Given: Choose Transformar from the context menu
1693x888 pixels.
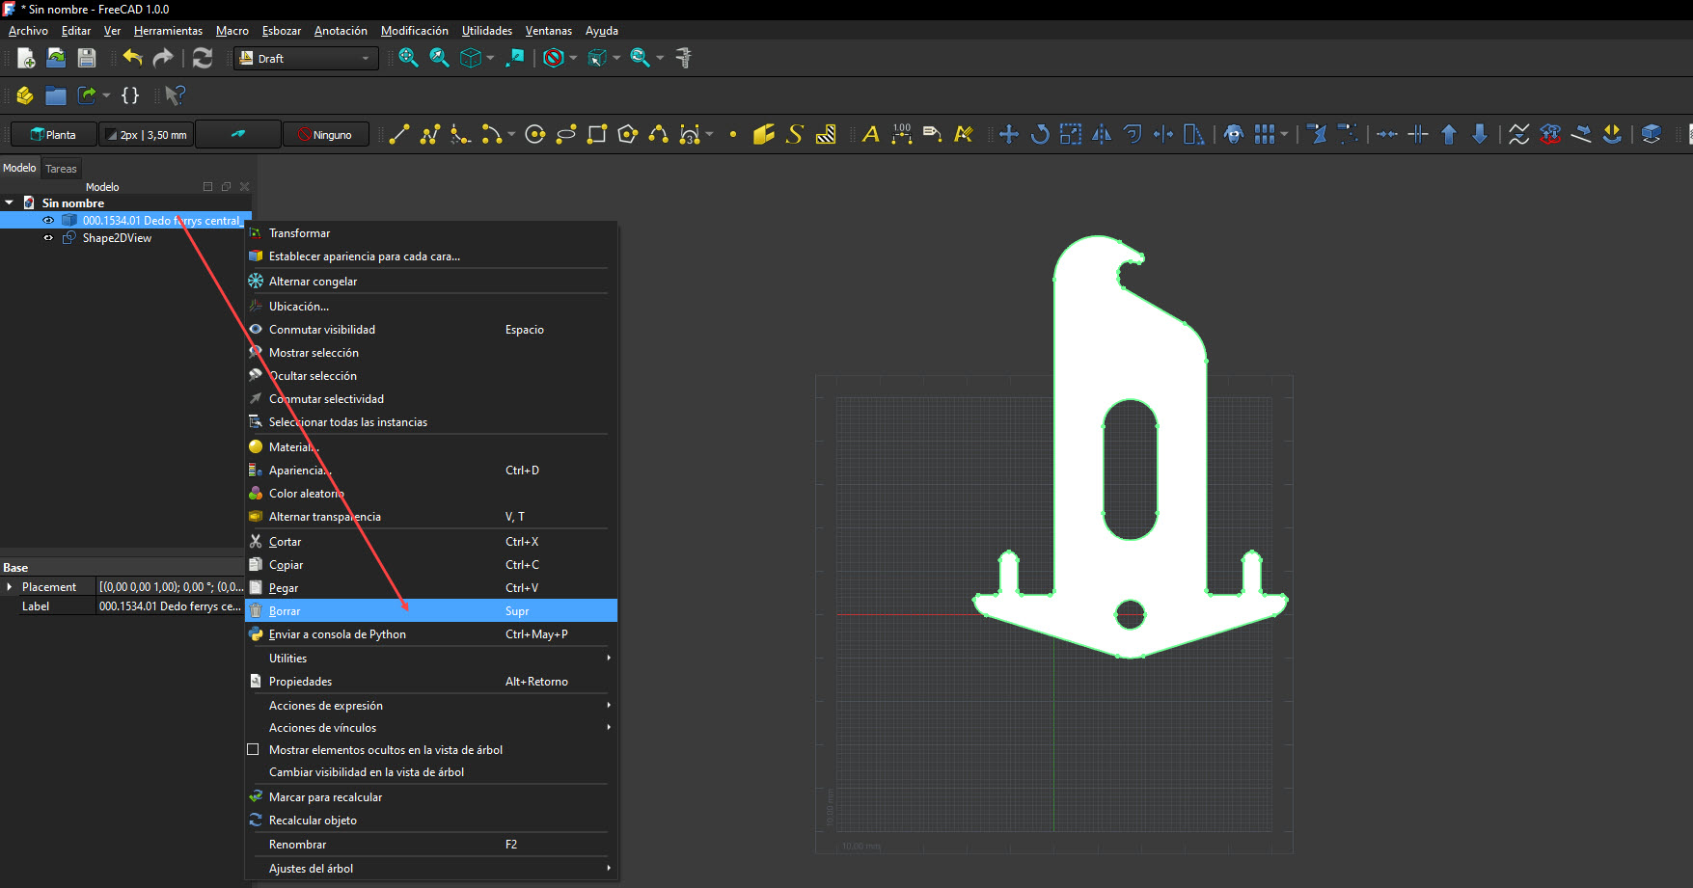Looking at the screenshot, I should [x=431, y=233].
